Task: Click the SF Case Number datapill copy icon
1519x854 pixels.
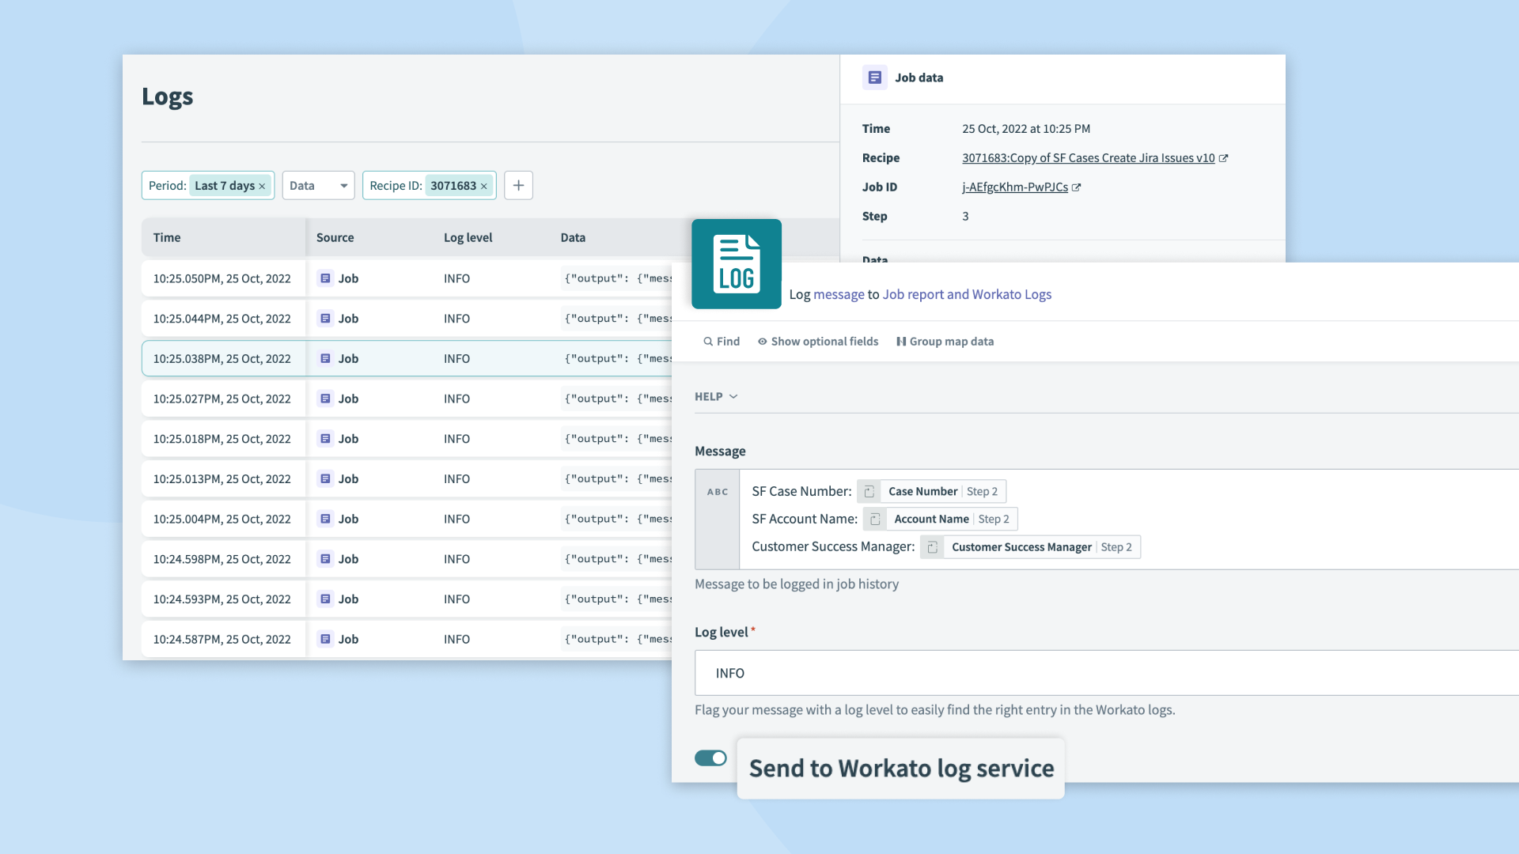Action: (x=869, y=491)
